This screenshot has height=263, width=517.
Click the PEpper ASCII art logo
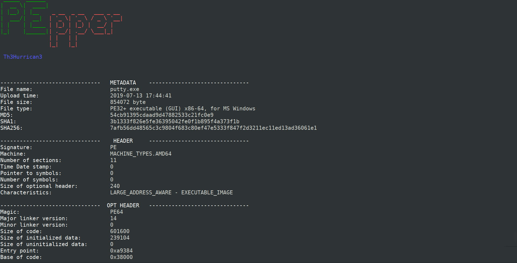point(61,24)
